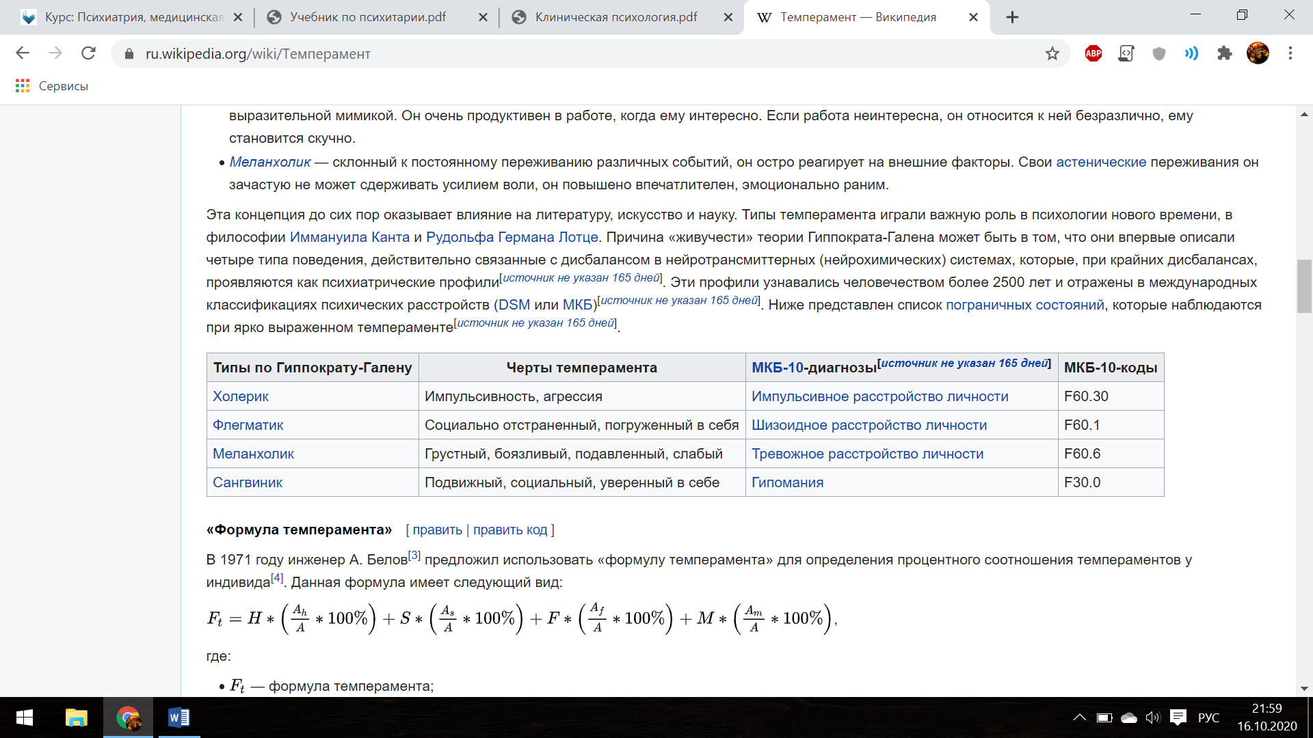Open the notification center
The image size is (1313, 738).
(1178, 717)
